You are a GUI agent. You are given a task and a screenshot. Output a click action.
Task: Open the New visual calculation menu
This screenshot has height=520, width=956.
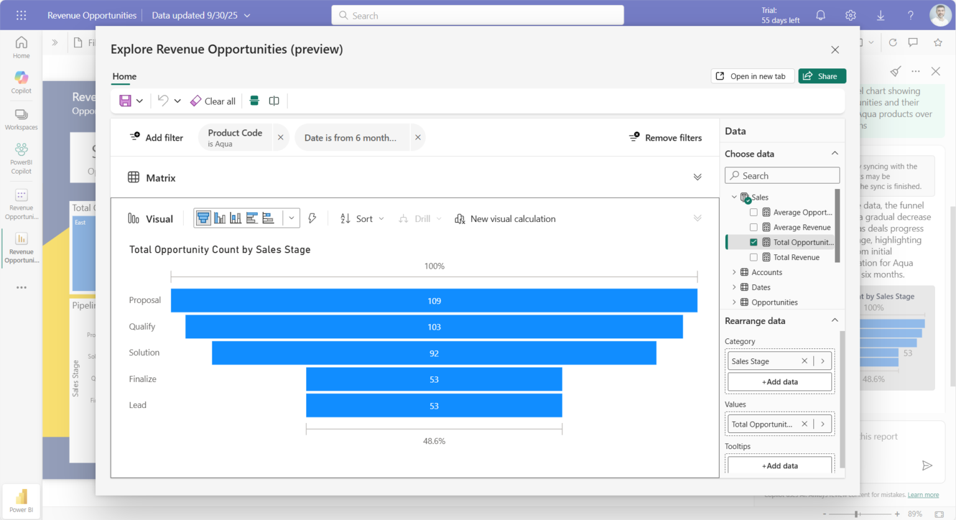[x=505, y=219]
